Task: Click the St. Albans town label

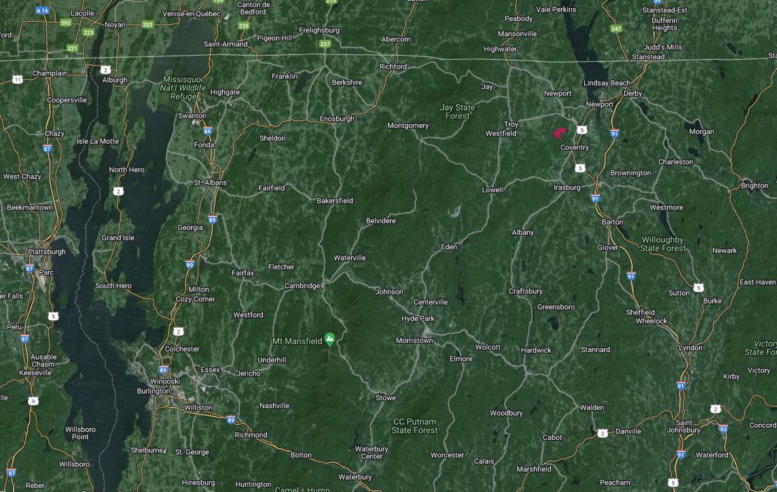Action: click(210, 182)
